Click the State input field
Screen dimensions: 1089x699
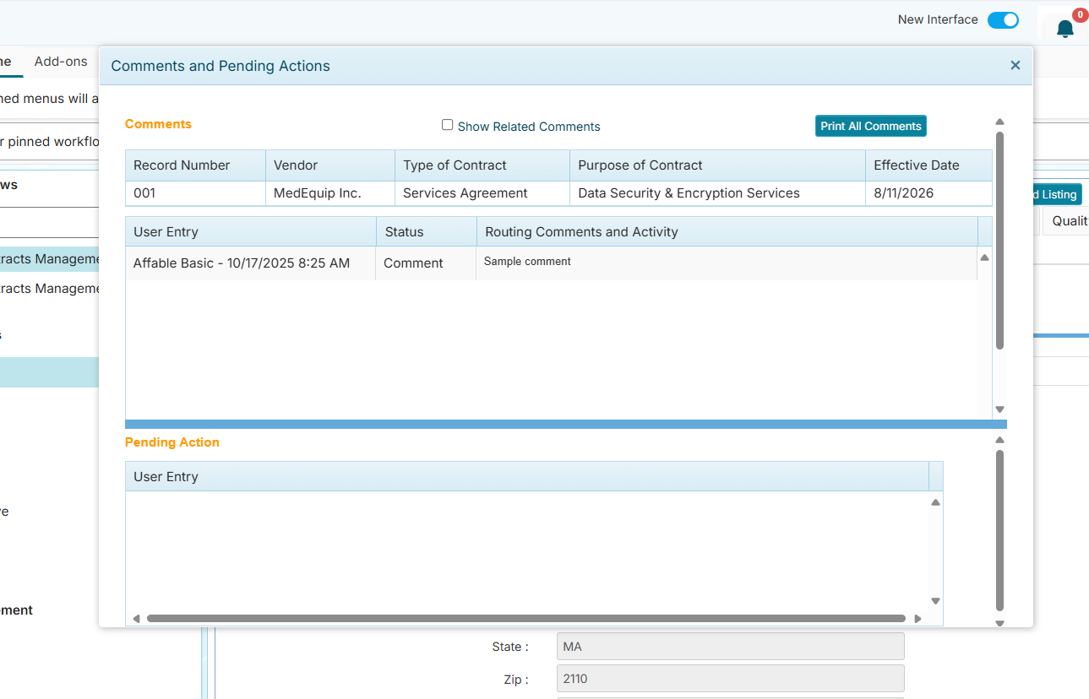pos(730,647)
